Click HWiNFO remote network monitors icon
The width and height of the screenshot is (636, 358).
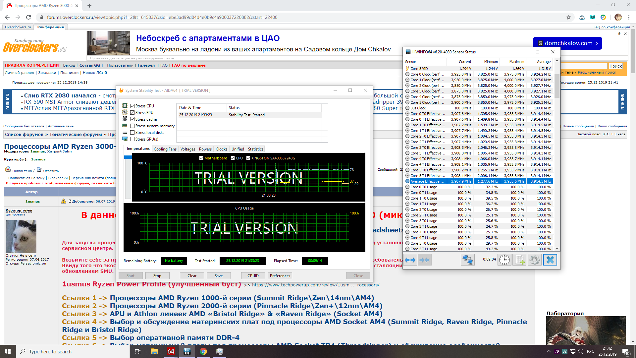467,260
